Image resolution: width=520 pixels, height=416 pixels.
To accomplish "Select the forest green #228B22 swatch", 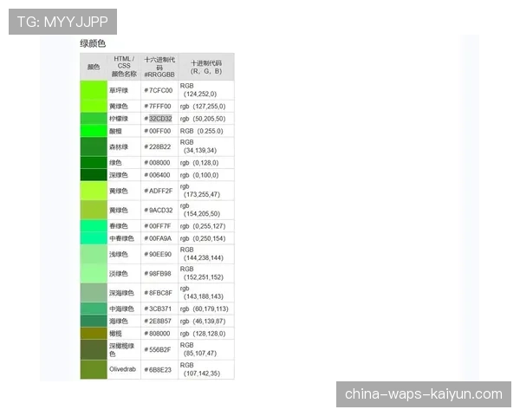I will pyautogui.click(x=94, y=146).
